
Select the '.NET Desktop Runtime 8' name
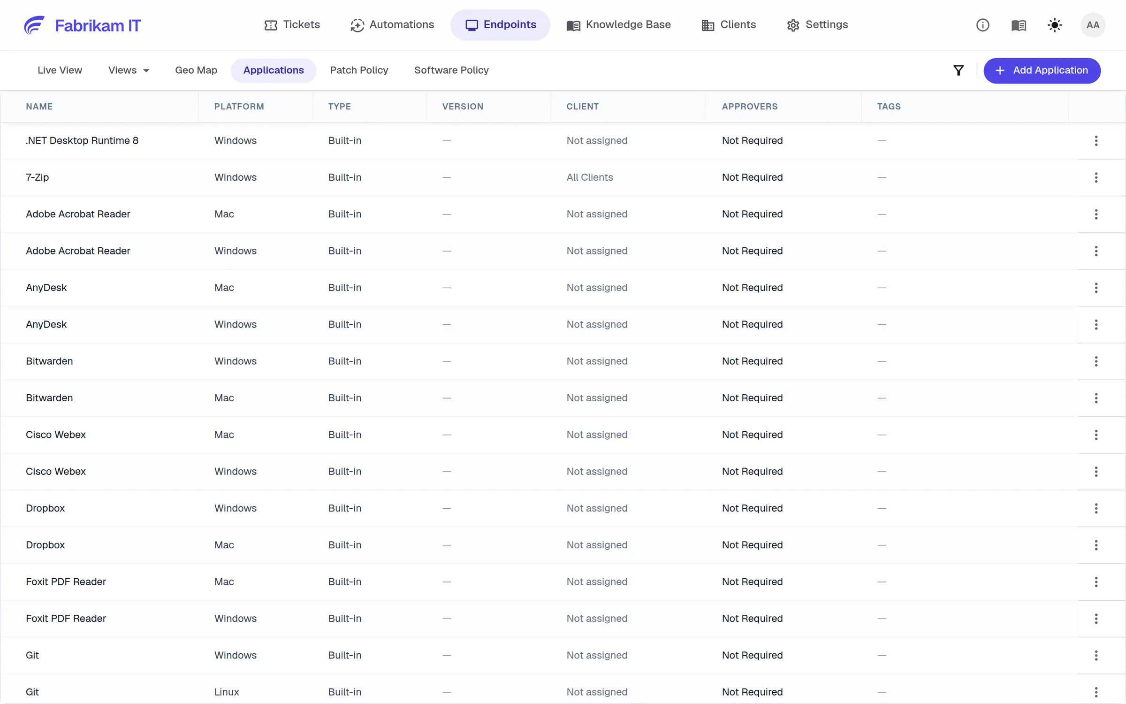[x=82, y=141]
